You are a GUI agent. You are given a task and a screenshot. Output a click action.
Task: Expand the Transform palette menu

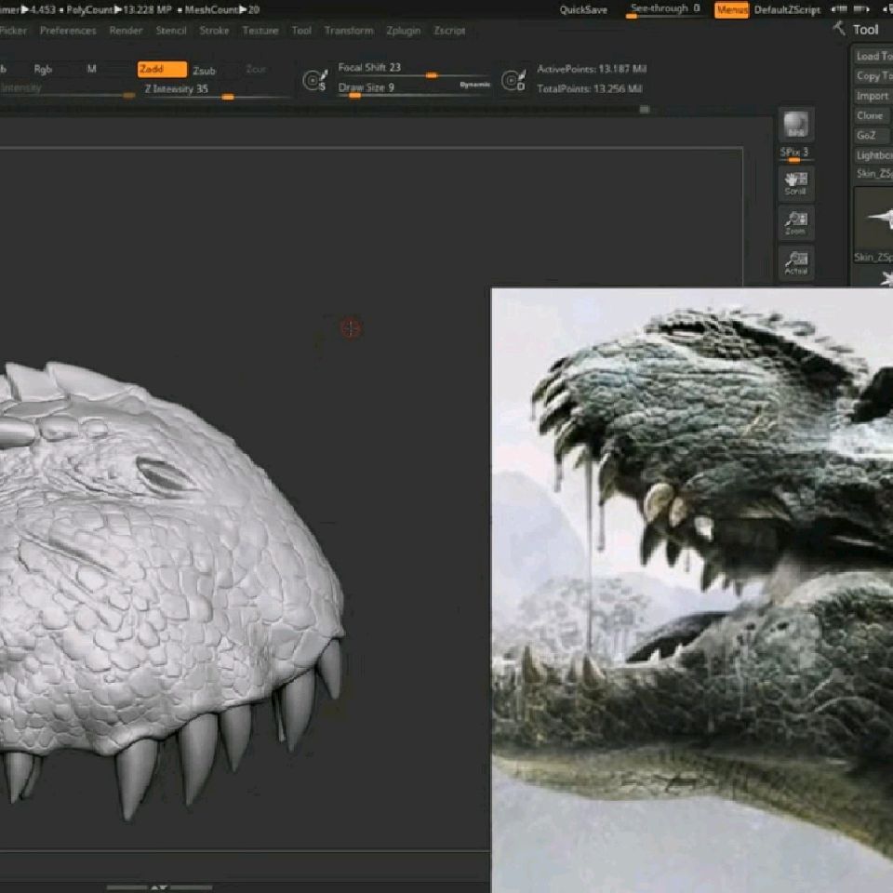pos(349,31)
